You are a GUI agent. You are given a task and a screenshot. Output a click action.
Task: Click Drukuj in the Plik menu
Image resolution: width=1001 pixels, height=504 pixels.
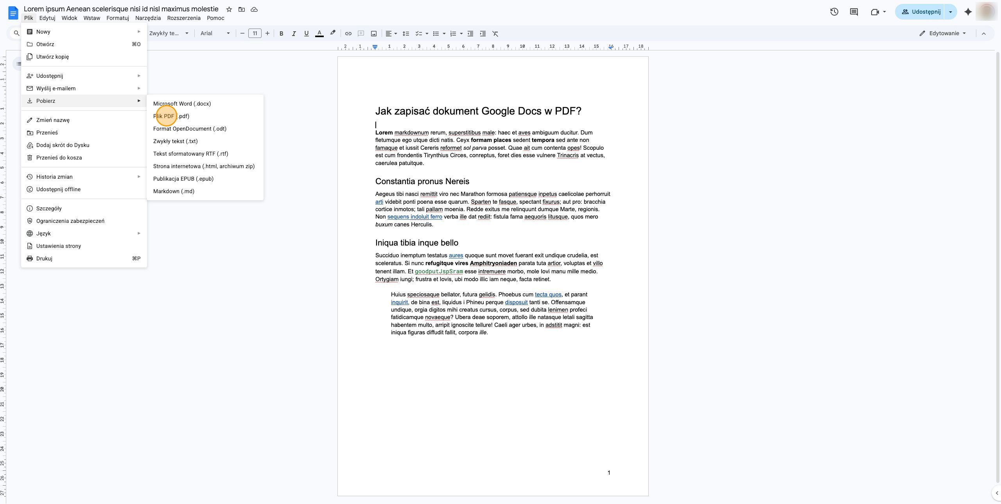click(x=84, y=258)
